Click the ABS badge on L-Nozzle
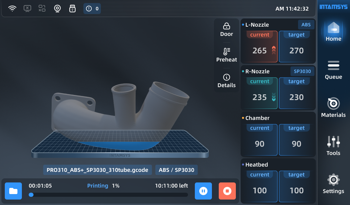This screenshot has width=350, height=205. click(306, 24)
